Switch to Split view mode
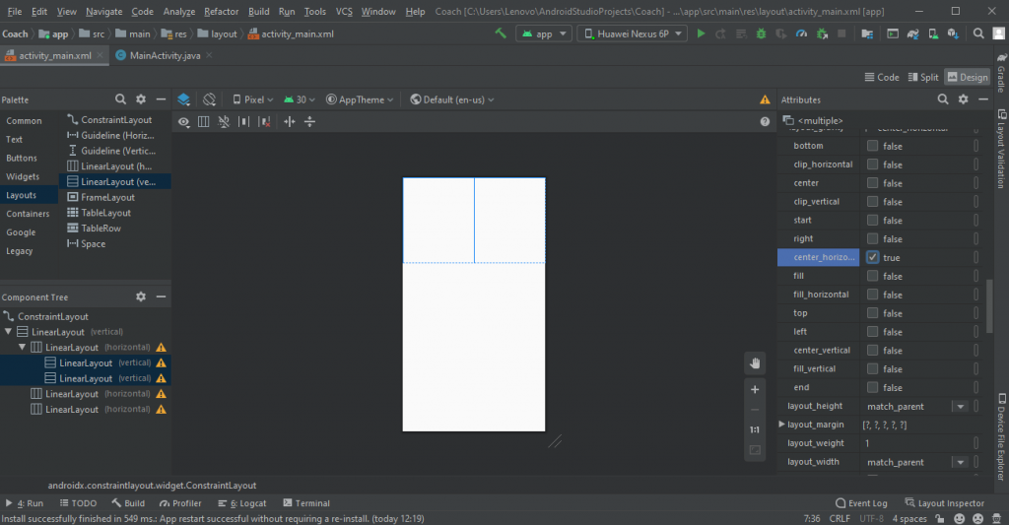 (x=922, y=77)
